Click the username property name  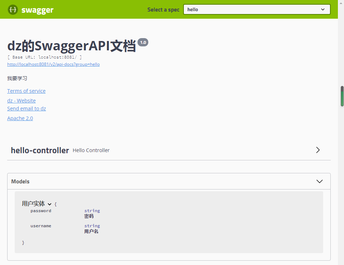pyautogui.click(x=41, y=226)
